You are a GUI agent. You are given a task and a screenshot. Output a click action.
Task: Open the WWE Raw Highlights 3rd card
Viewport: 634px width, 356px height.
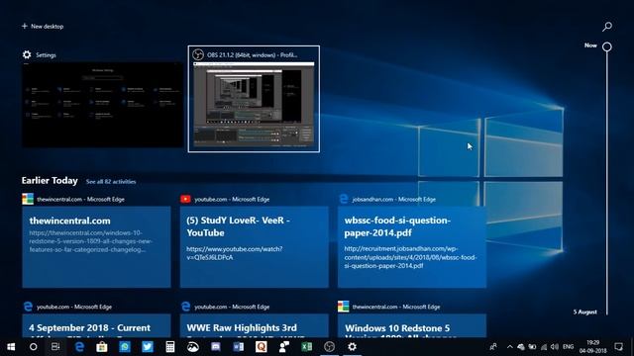coord(255,325)
